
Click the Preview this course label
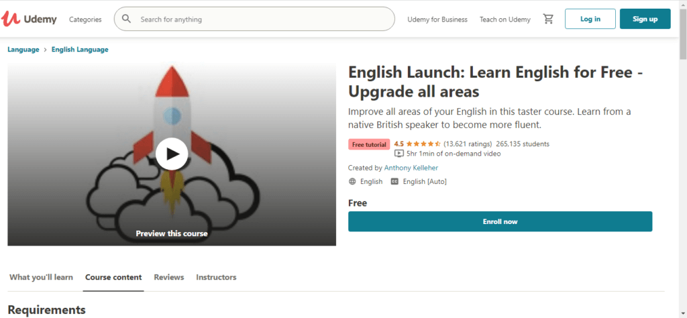coord(172,233)
